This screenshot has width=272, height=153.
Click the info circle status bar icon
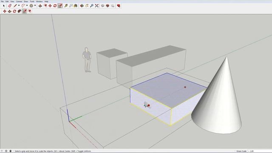tap(6, 151)
